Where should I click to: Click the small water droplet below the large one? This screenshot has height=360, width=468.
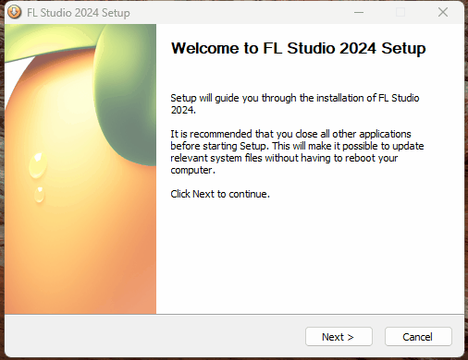[x=39, y=195]
